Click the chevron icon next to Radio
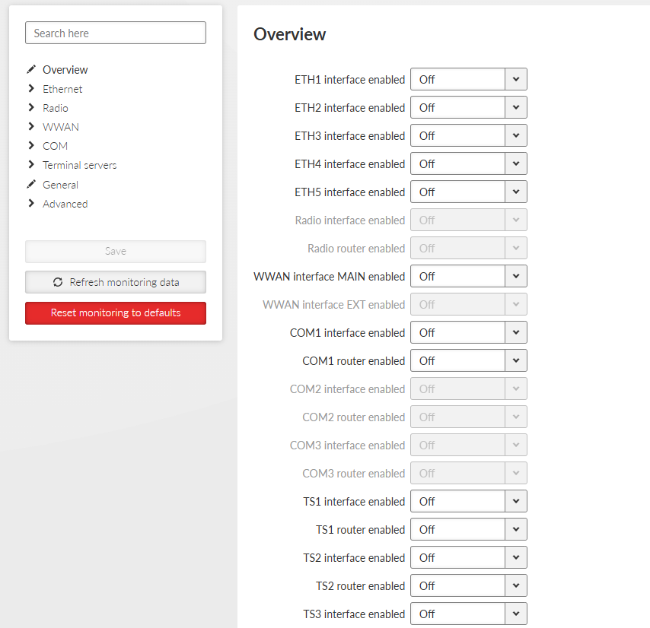Image resolution: width=650 pixels, height=628 pixels. click(x=31, y=108)
